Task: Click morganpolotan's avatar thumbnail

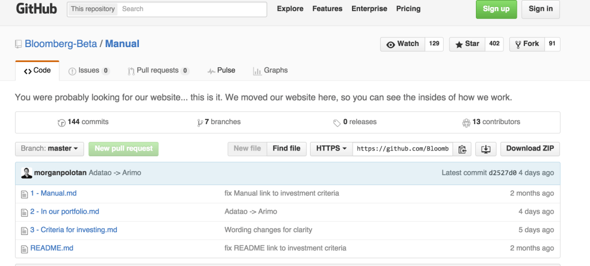Action: click(26, 173)
